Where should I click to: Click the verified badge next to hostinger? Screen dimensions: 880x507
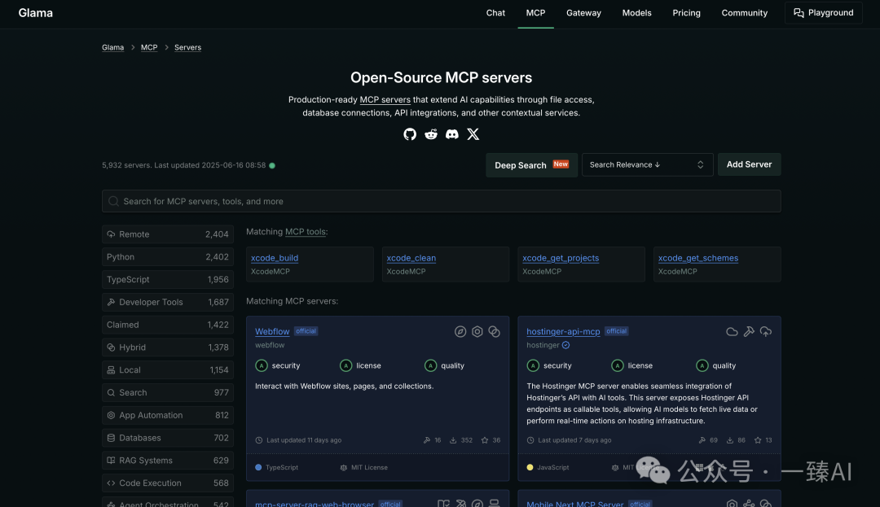(x=565, y=345)
